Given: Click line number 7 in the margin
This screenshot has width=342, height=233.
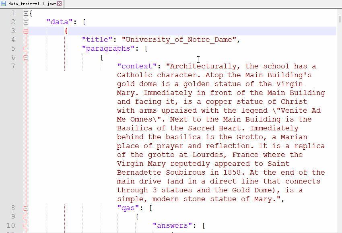Looking at the screenshot, I should 13,66.
